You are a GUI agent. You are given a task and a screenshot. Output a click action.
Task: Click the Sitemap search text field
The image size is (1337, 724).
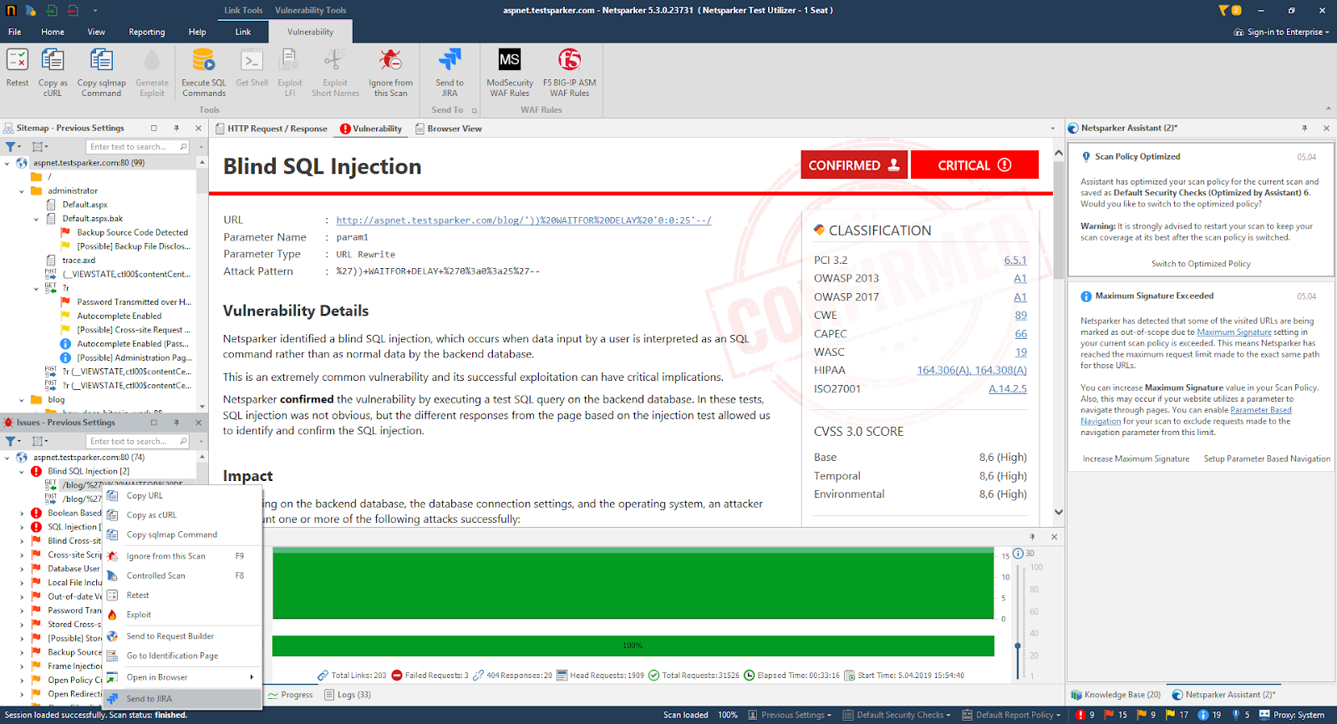click(132, 147)
